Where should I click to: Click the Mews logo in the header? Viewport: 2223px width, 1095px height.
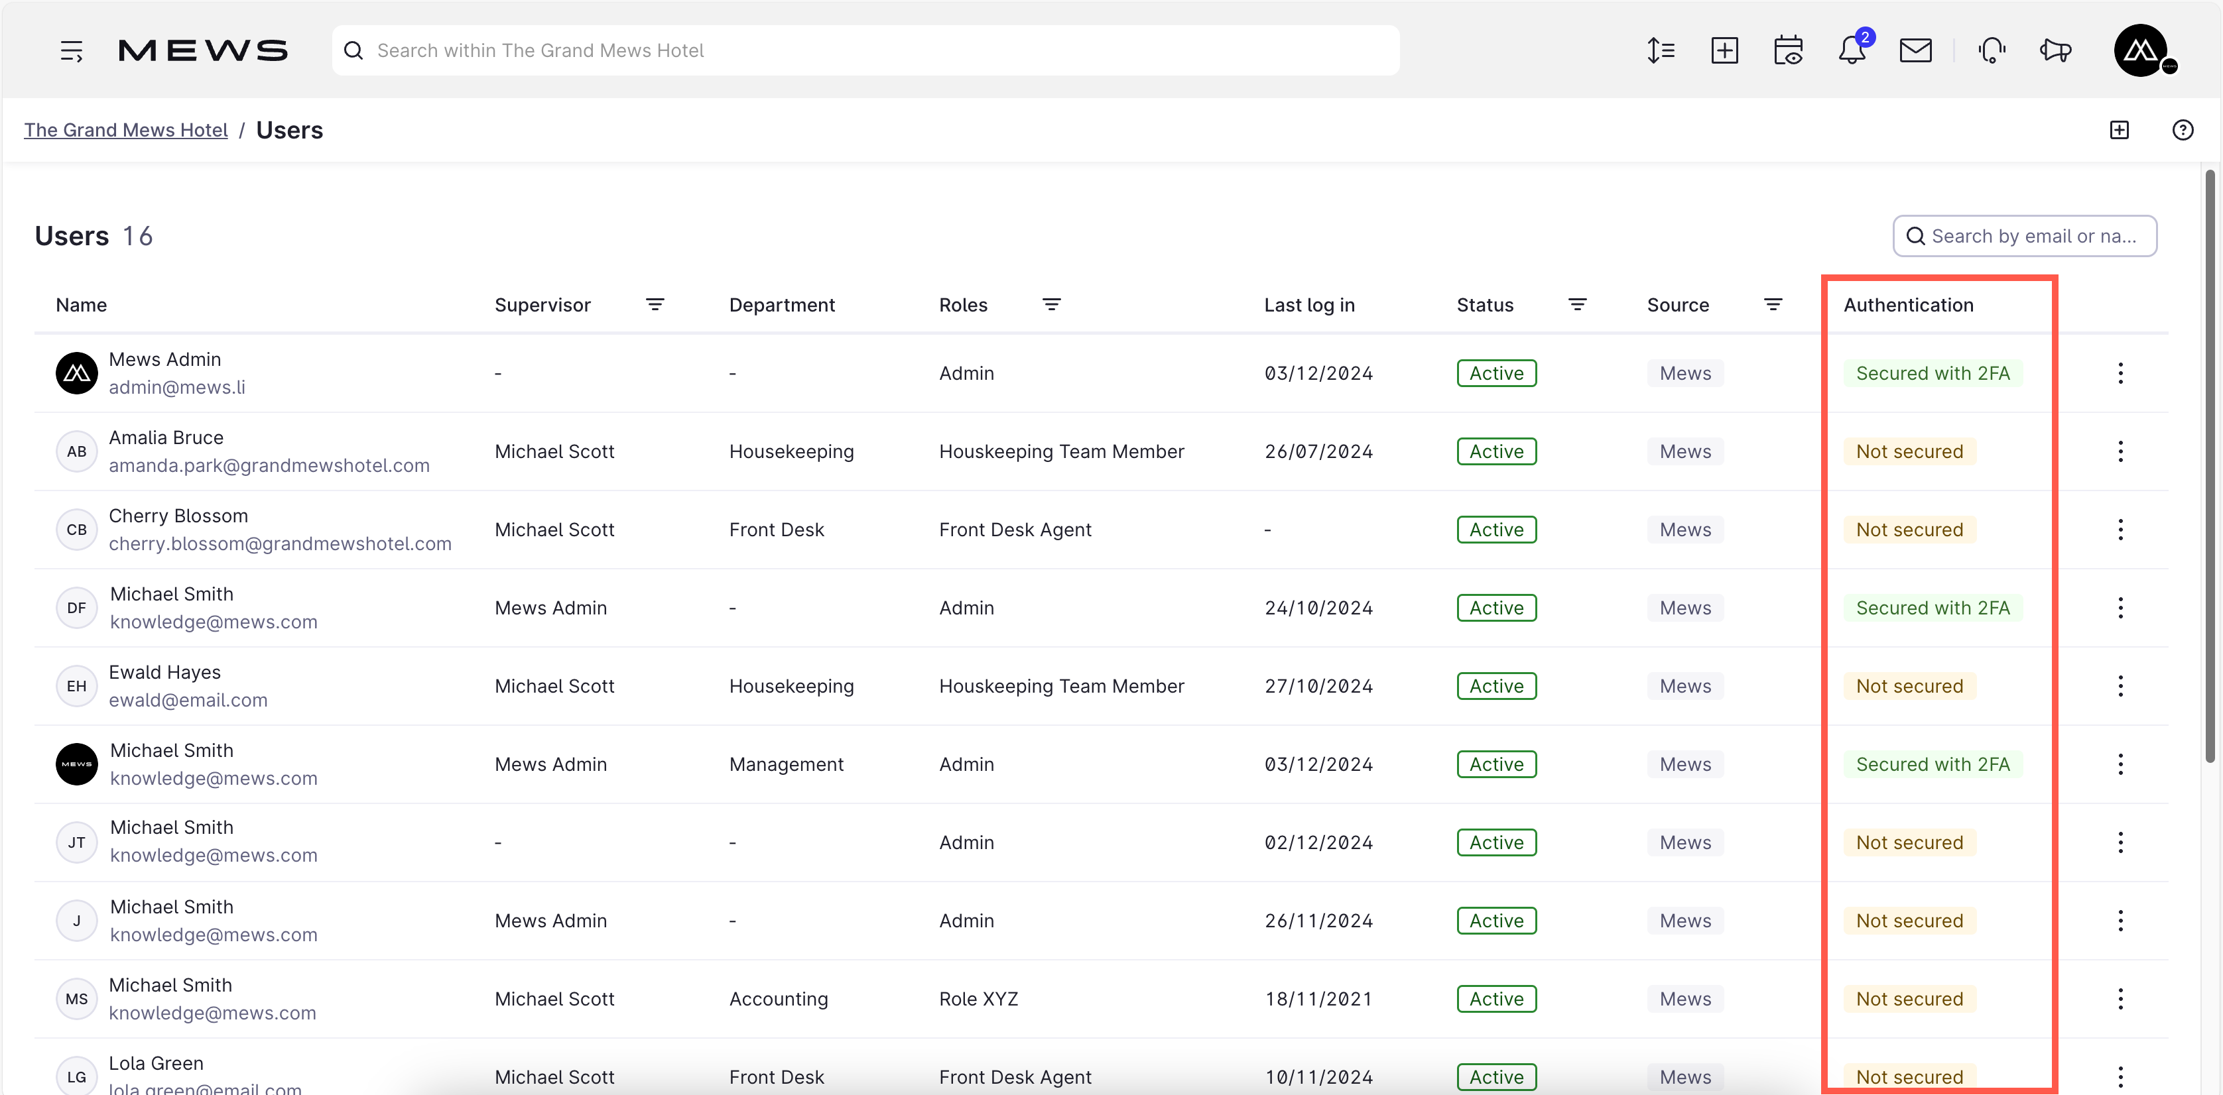point(203,50)
